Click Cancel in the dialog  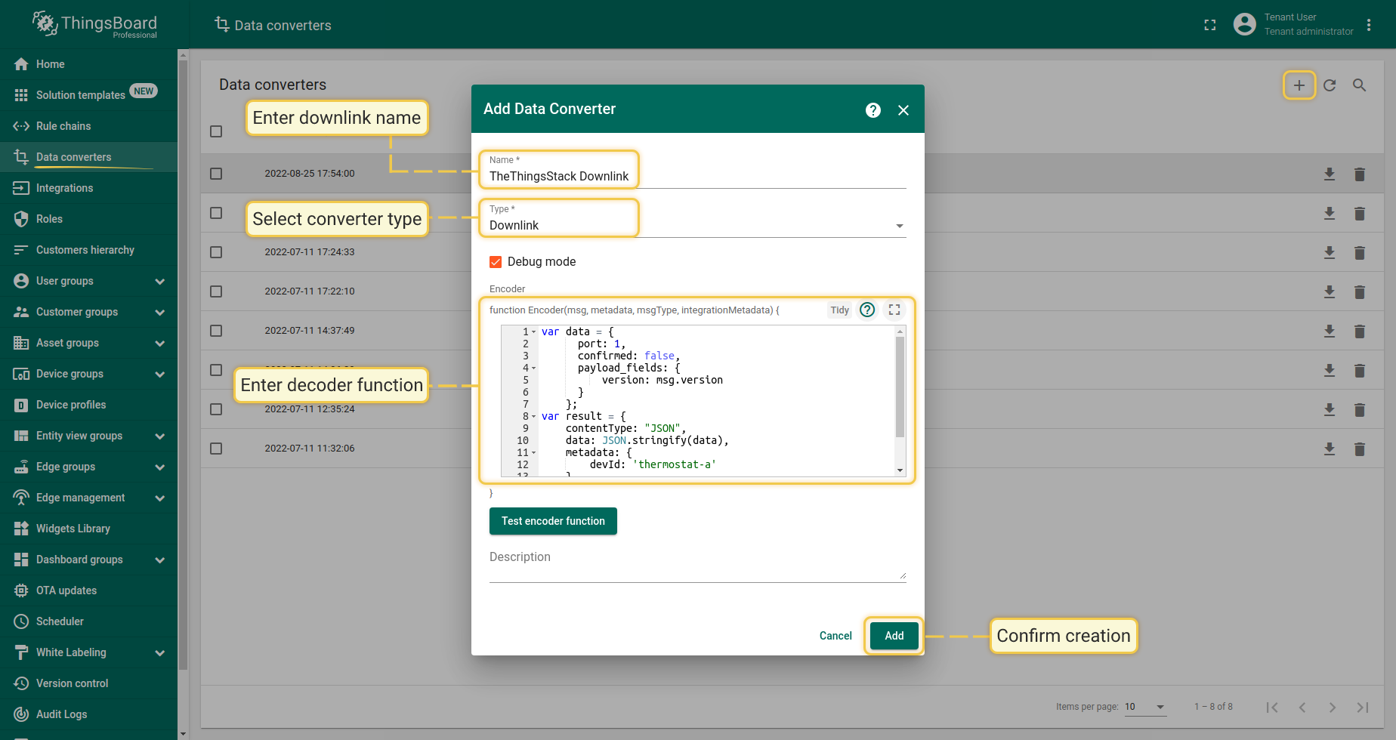pyautogui.click(x=835, y=636)
